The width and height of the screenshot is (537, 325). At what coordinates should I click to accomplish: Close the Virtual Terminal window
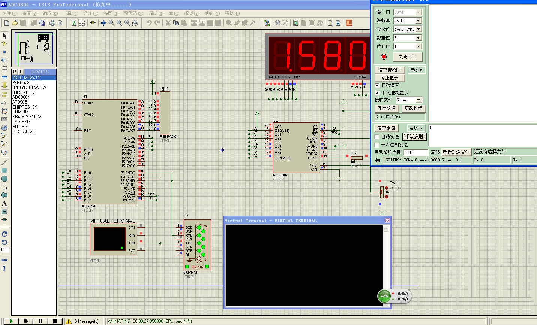tap(387, 221)
